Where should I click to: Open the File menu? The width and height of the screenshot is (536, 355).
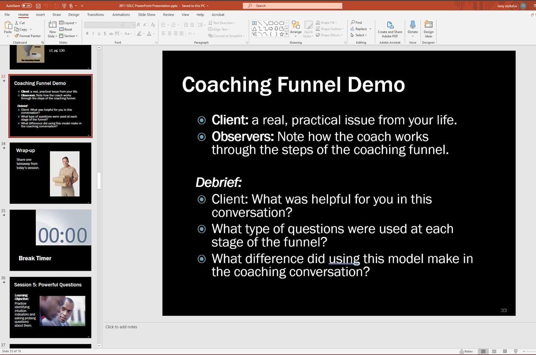pos(7,15)
